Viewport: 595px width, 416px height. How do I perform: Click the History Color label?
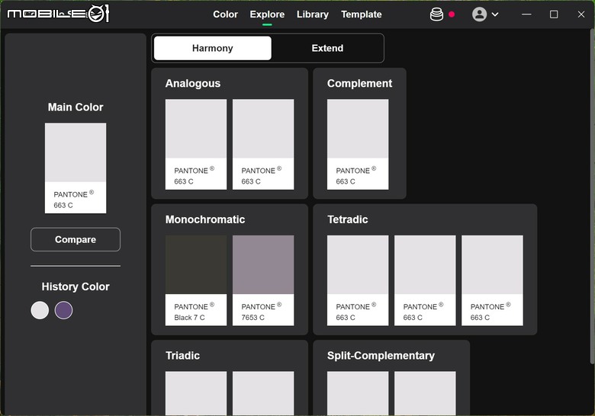(x=76, y=286)
